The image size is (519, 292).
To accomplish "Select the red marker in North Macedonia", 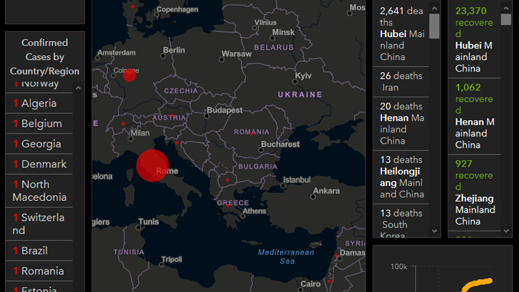I will (229, 180).
